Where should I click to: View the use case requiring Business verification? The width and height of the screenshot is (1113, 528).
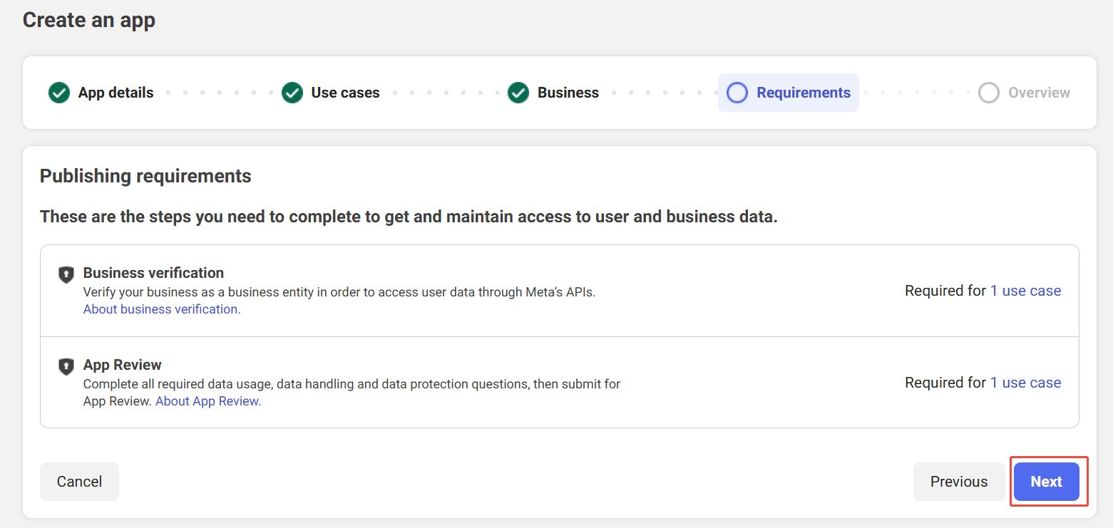(1025, 291)
